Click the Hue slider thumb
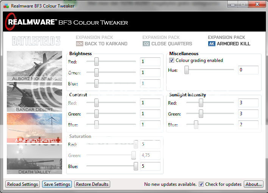 point(187,70)
